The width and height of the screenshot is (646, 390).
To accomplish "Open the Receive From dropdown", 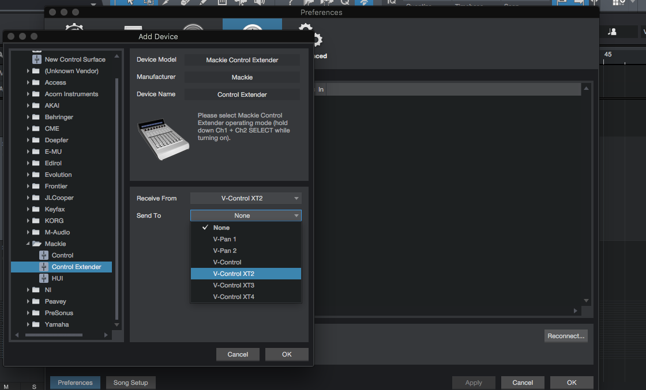I will (246, 198).
